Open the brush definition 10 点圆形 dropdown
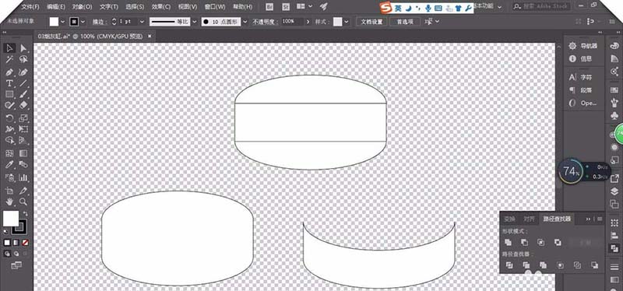 pos(245,22)
